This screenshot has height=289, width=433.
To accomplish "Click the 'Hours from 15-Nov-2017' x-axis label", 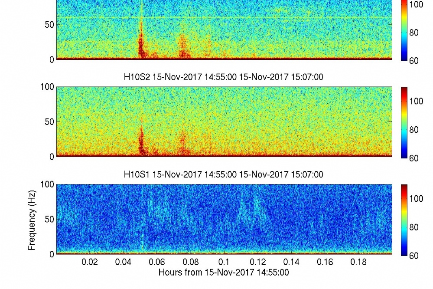I will pyautogui.click(x=224, y=273).
